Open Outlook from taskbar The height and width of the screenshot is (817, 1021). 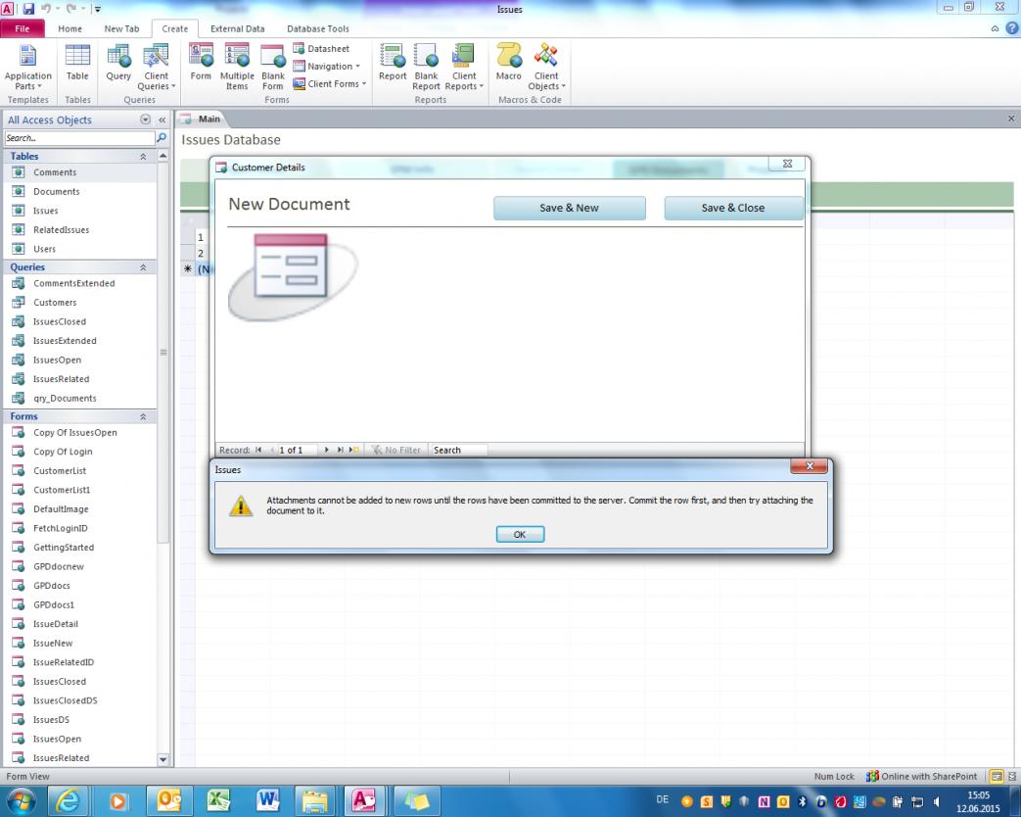point(168,800)
